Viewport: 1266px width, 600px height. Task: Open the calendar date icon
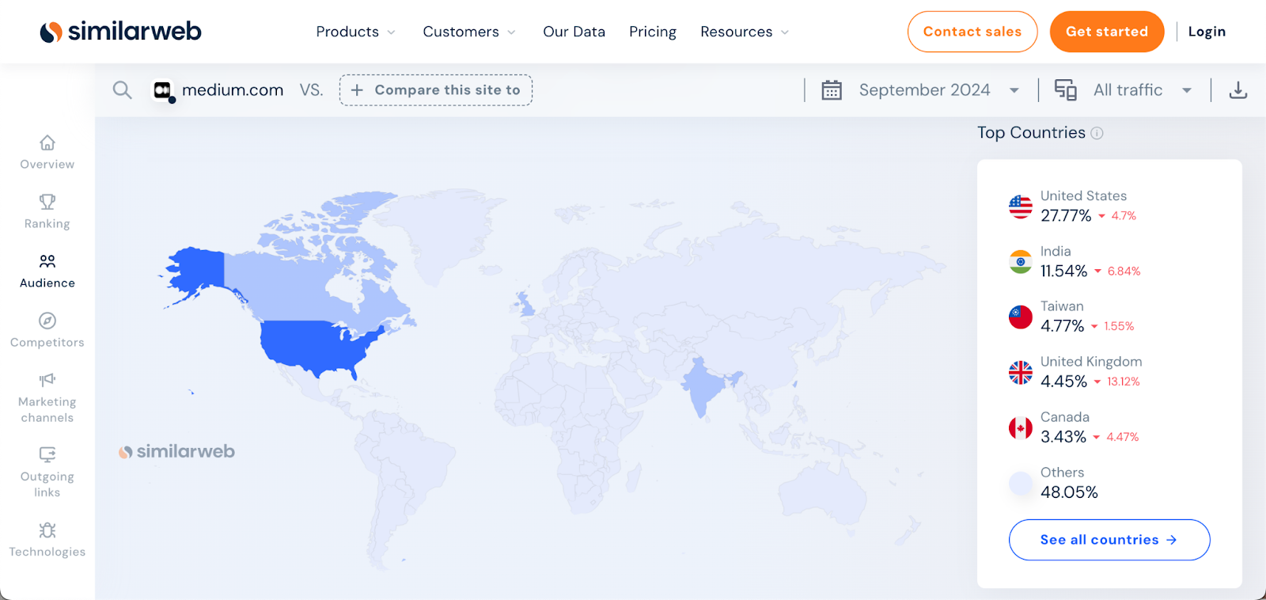pos(832,90)
